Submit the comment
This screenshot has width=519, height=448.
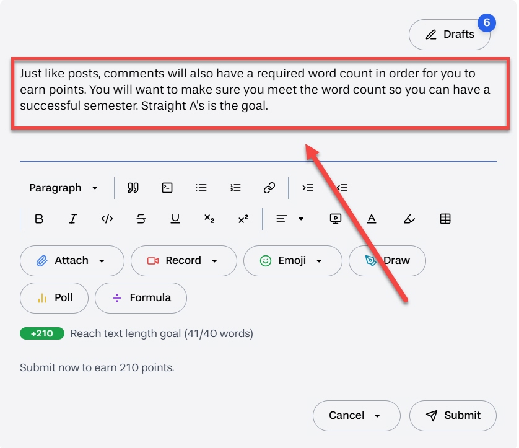[x=453, y=416]
